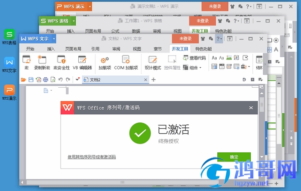Click the COM 加载项 icon
This screenshot has height=191, width=301.
click(x=126, y=62)
